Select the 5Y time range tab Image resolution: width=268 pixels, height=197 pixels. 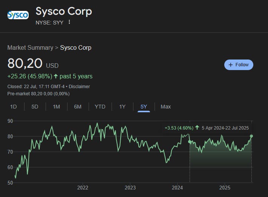[144, 107]
